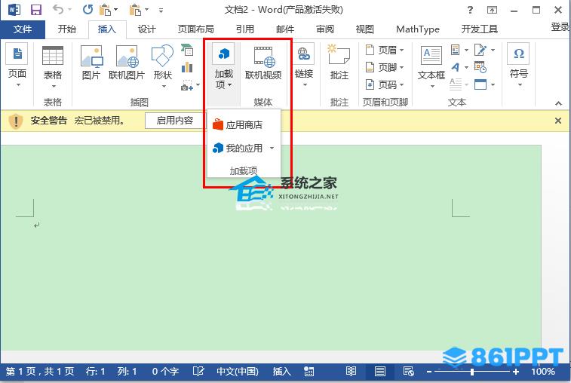Viewport: 571px width, 383px height.
Task: Click the page indicator 第 1 页, 共 1 页
Action: 40,372
